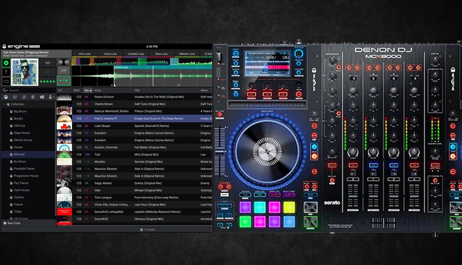Toggle the loop icon beside the album art
The height and width of the screenshot is (265, 462).
[6, 81]
